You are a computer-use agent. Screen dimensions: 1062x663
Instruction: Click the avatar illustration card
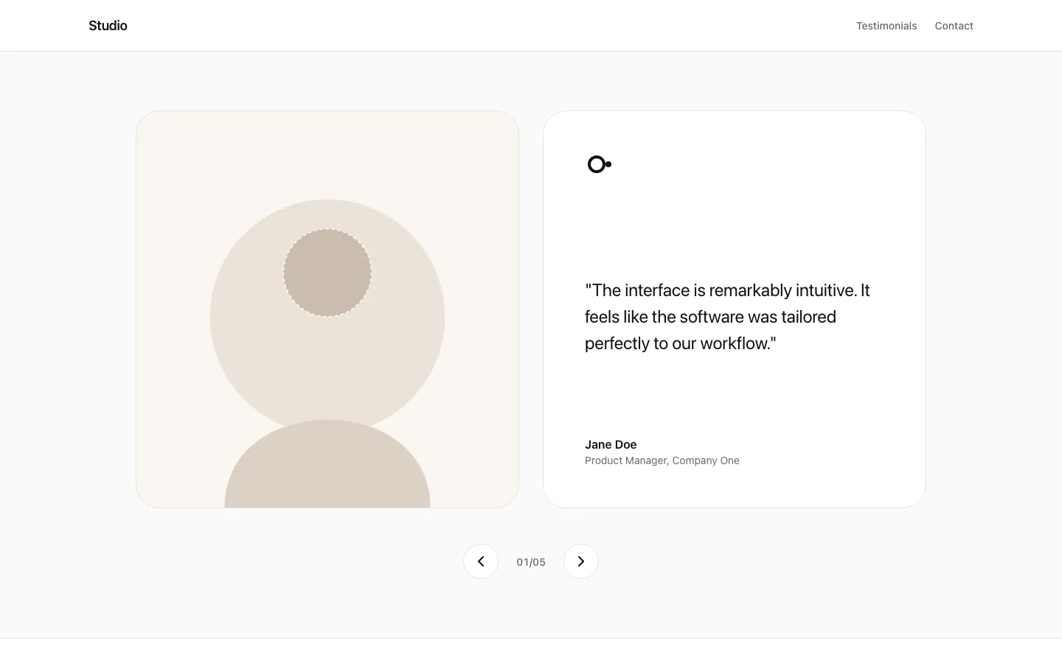(327, 309)
